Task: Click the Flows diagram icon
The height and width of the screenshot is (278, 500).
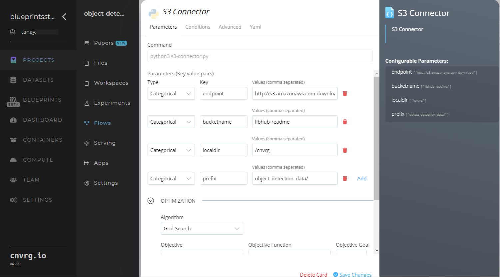Action: [87, 123]
